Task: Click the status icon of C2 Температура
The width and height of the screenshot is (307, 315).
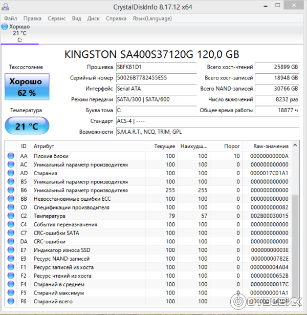Action: click(x=11, y=216)
